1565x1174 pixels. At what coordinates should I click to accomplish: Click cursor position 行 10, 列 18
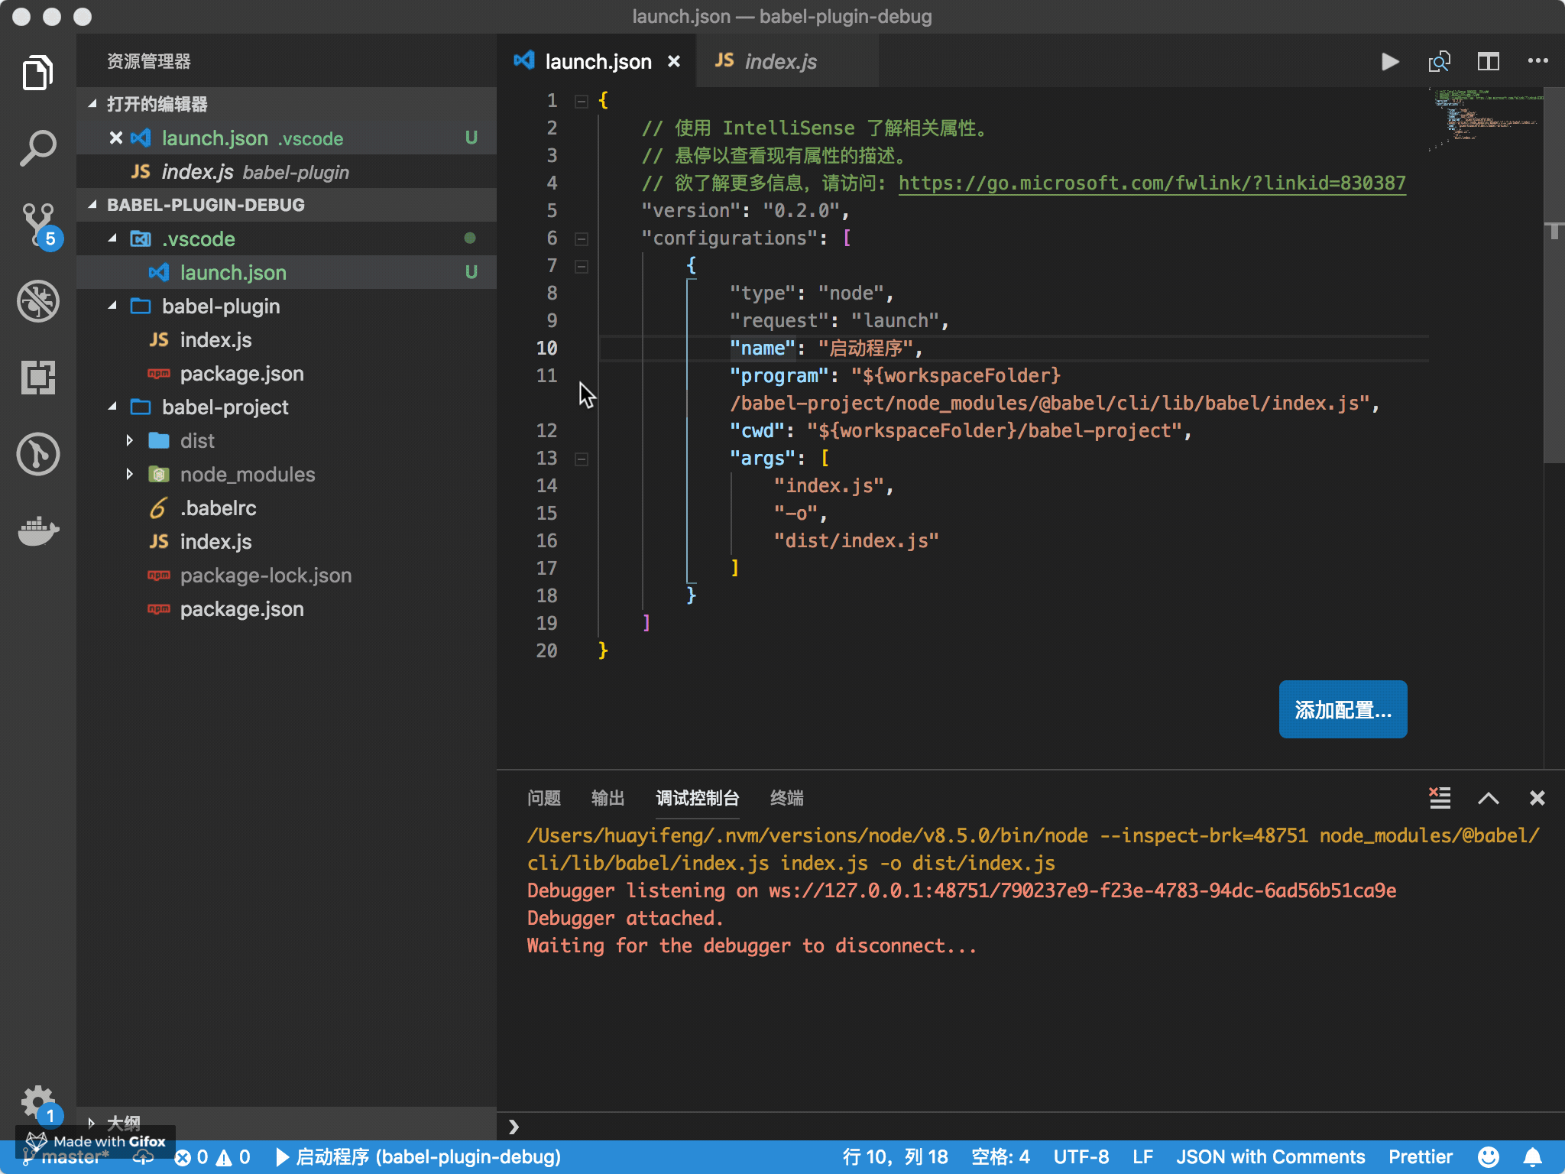coord(895,1156)
